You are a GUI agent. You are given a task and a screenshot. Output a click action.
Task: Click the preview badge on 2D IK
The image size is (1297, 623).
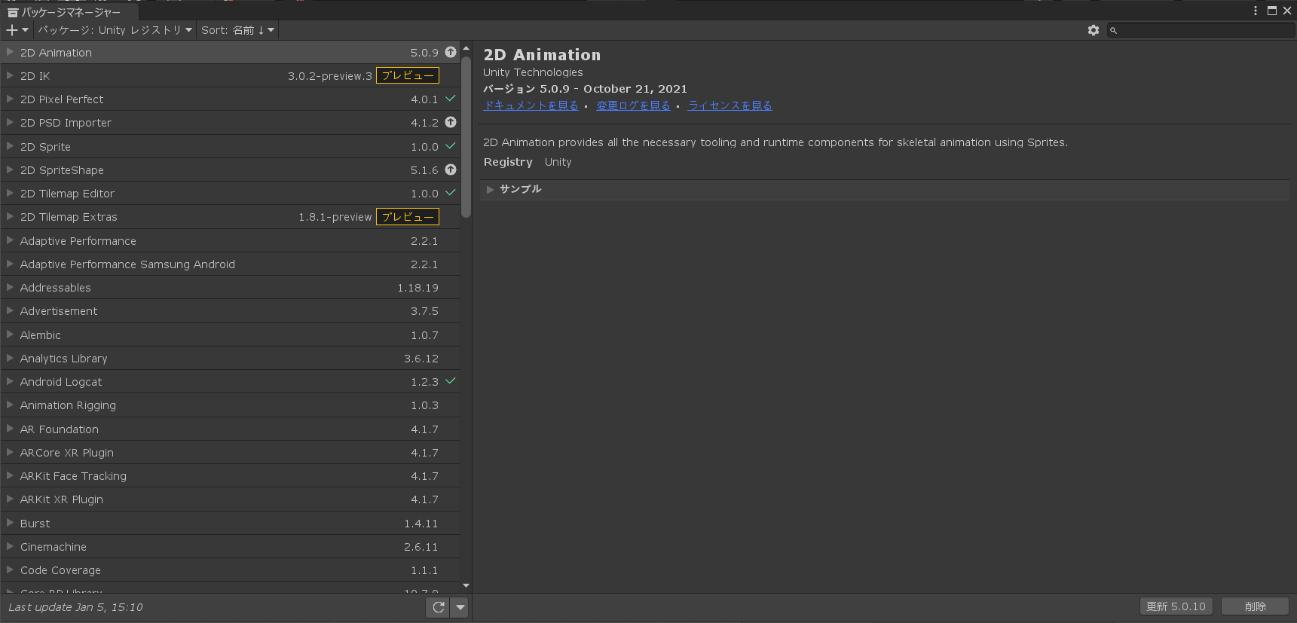click(x=408, y=75)
